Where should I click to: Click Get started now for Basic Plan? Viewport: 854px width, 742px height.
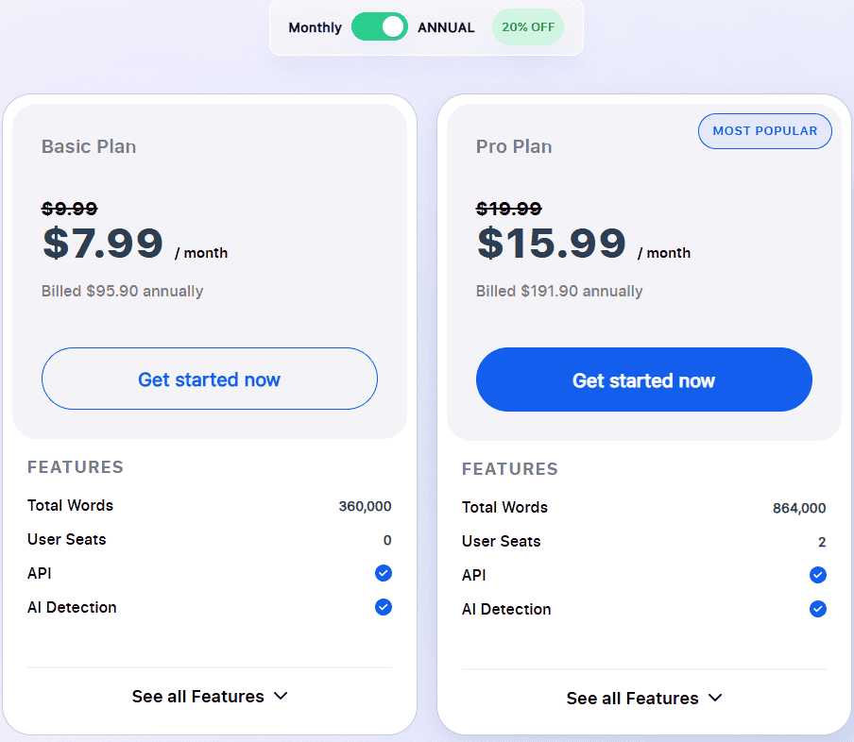209,379
